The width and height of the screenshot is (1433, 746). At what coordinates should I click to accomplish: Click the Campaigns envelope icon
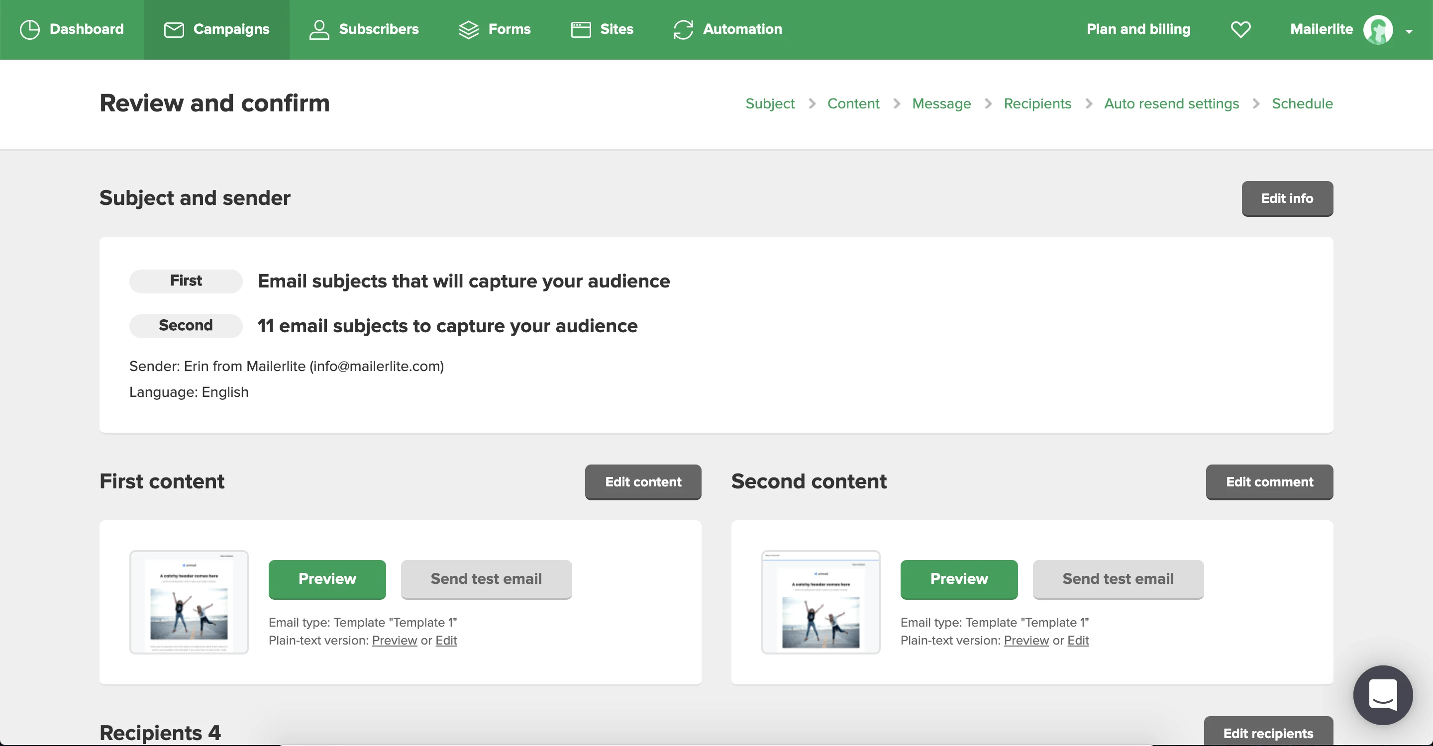[174, 29]
